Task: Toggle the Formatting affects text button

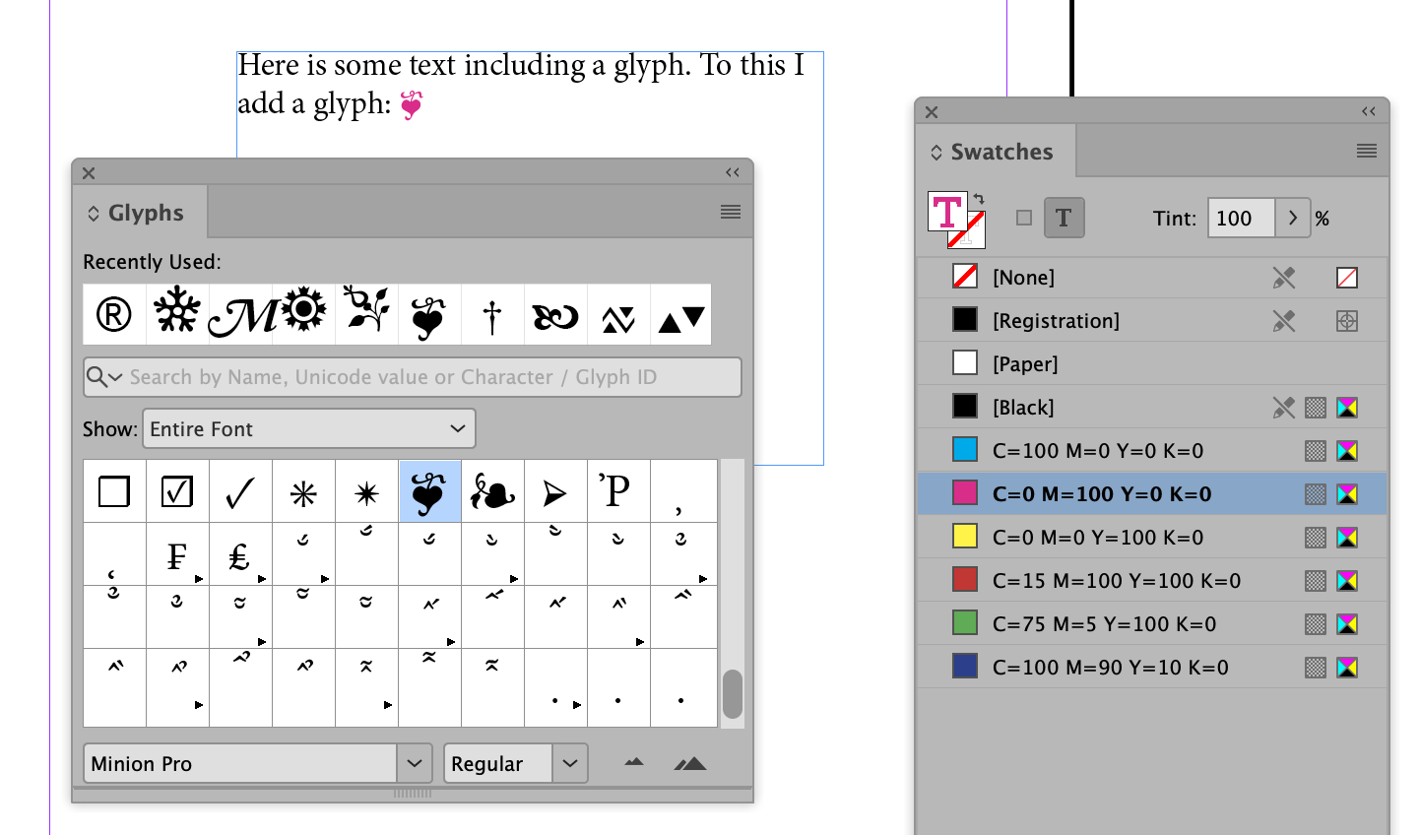Action: coord(1065,218)
